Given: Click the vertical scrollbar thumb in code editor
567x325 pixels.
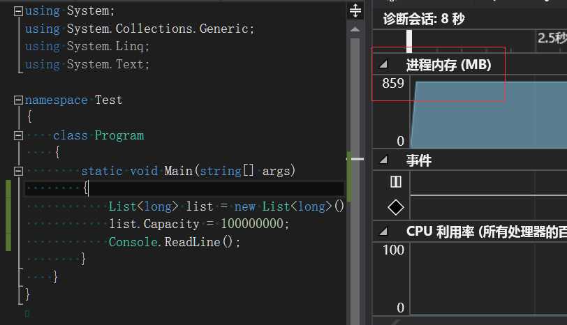Looking at the screenshot, I should tap(355, 181).
